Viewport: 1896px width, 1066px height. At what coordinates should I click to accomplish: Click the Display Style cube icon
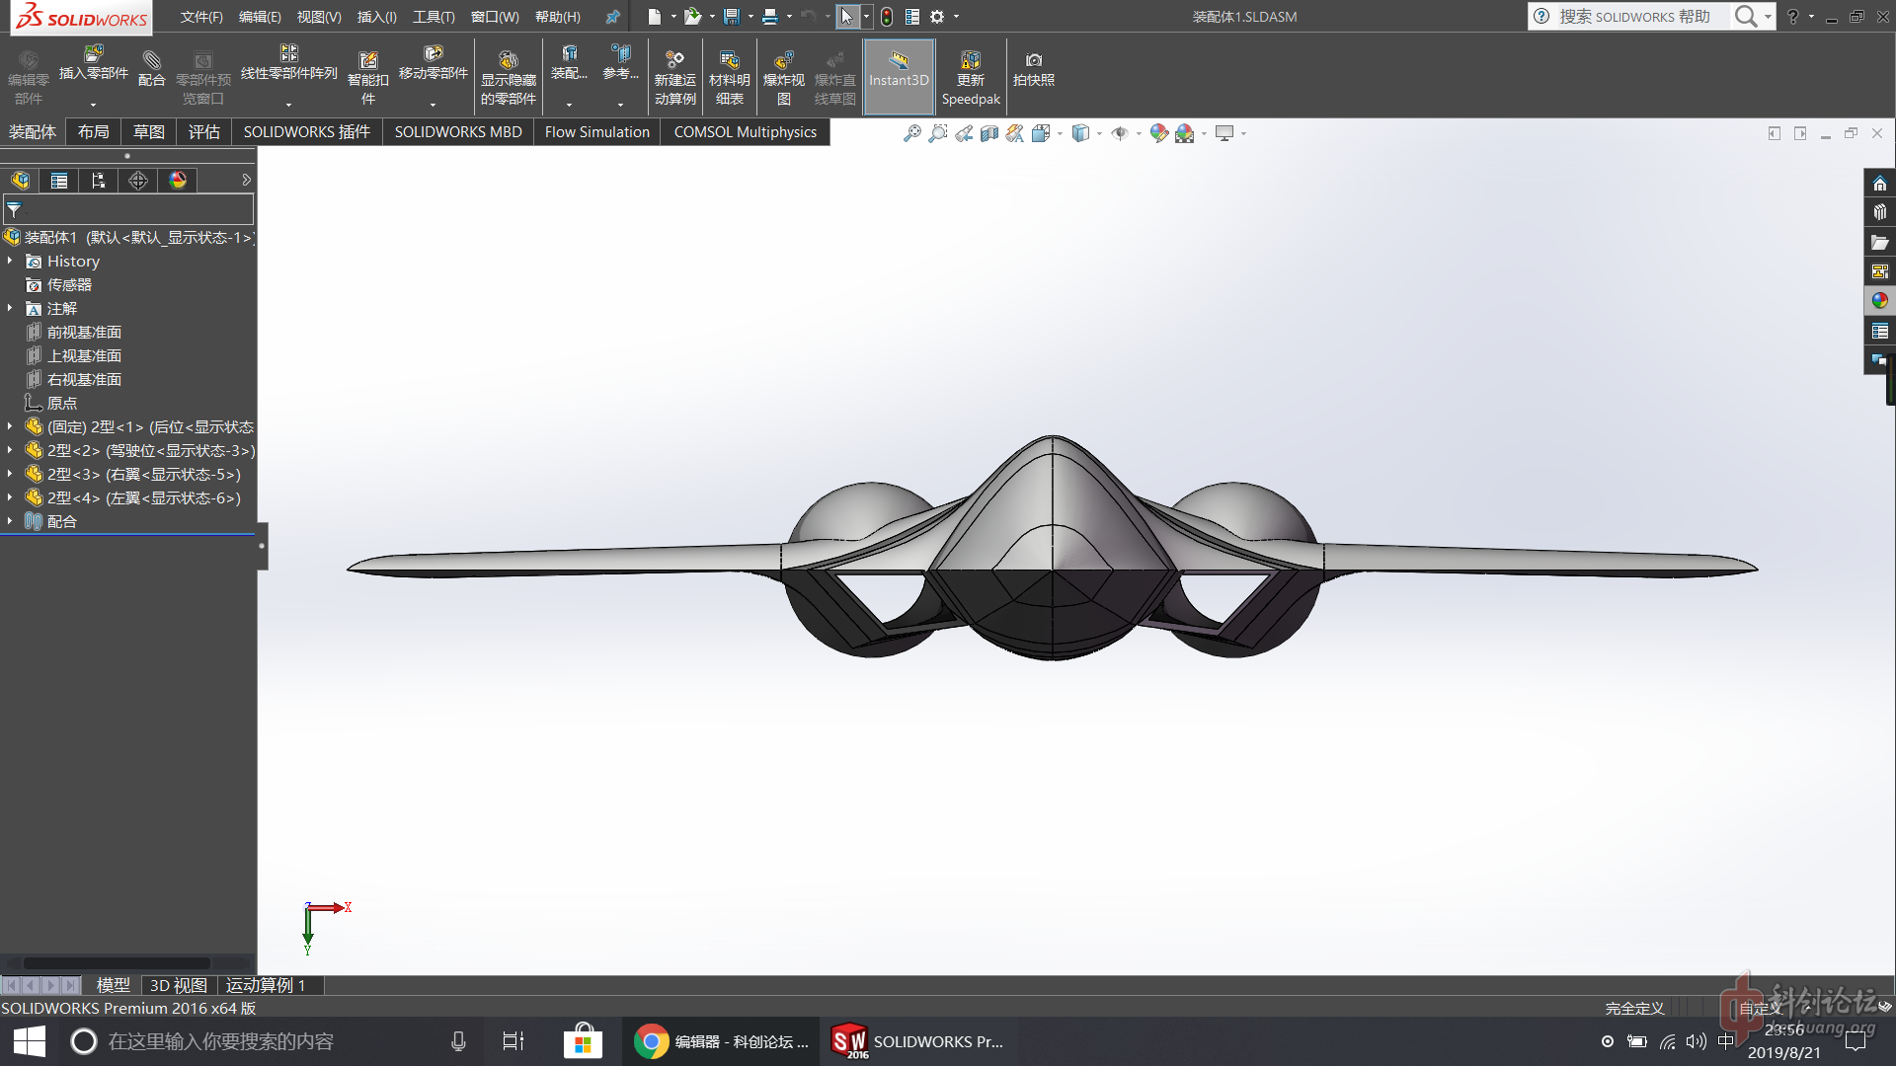1080,133
